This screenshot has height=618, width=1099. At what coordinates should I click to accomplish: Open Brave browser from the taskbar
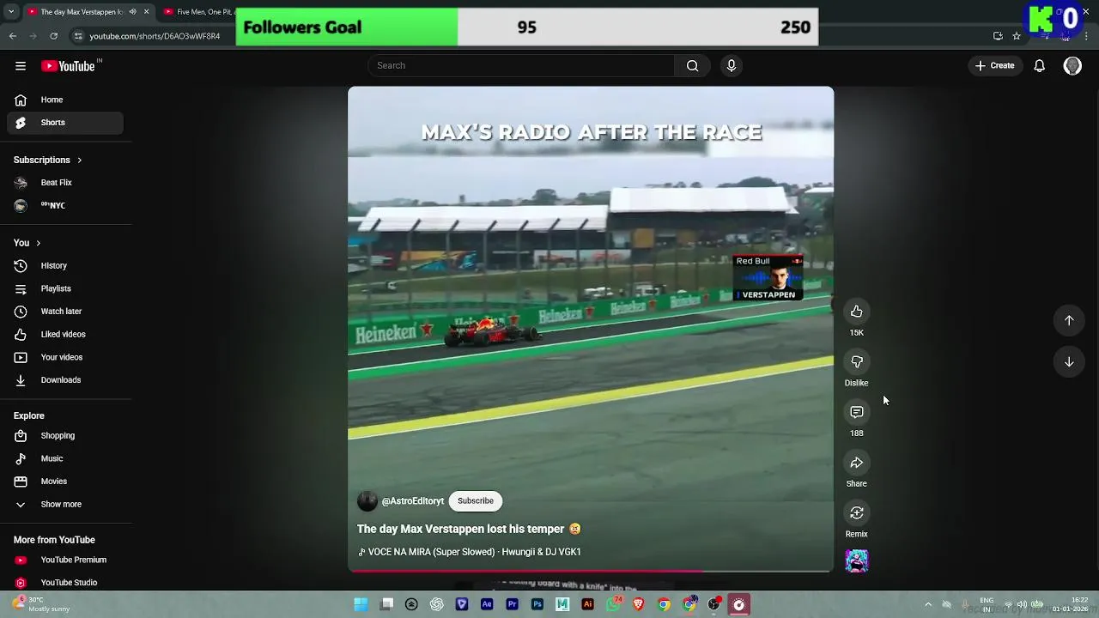(638, 605)
